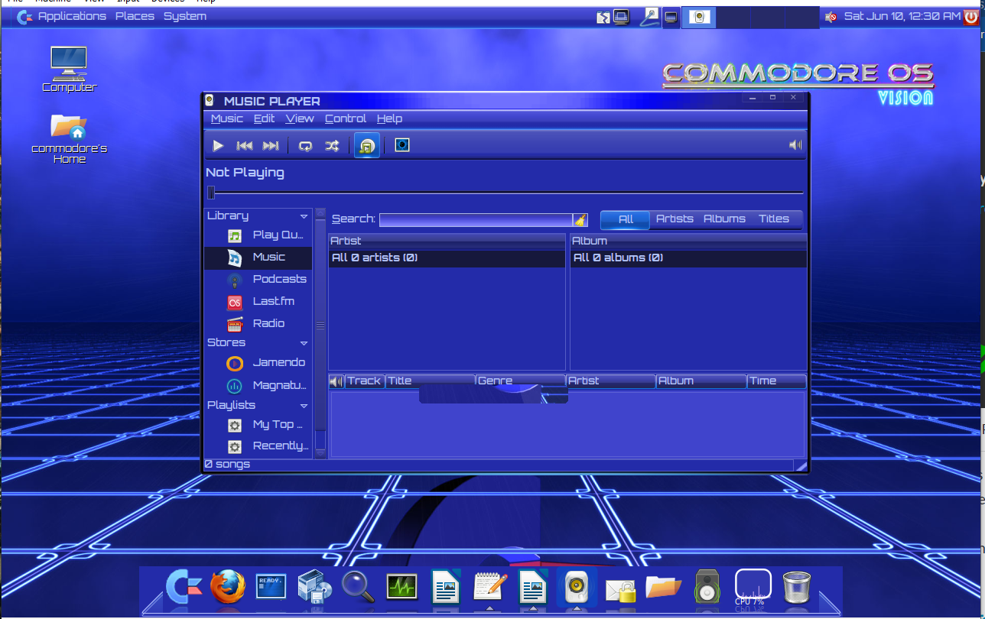Image resolution: width=985 pixels, height=619 pixels.
Task: Click the clock showing Sat Jun 10
Action: (902, 16)
